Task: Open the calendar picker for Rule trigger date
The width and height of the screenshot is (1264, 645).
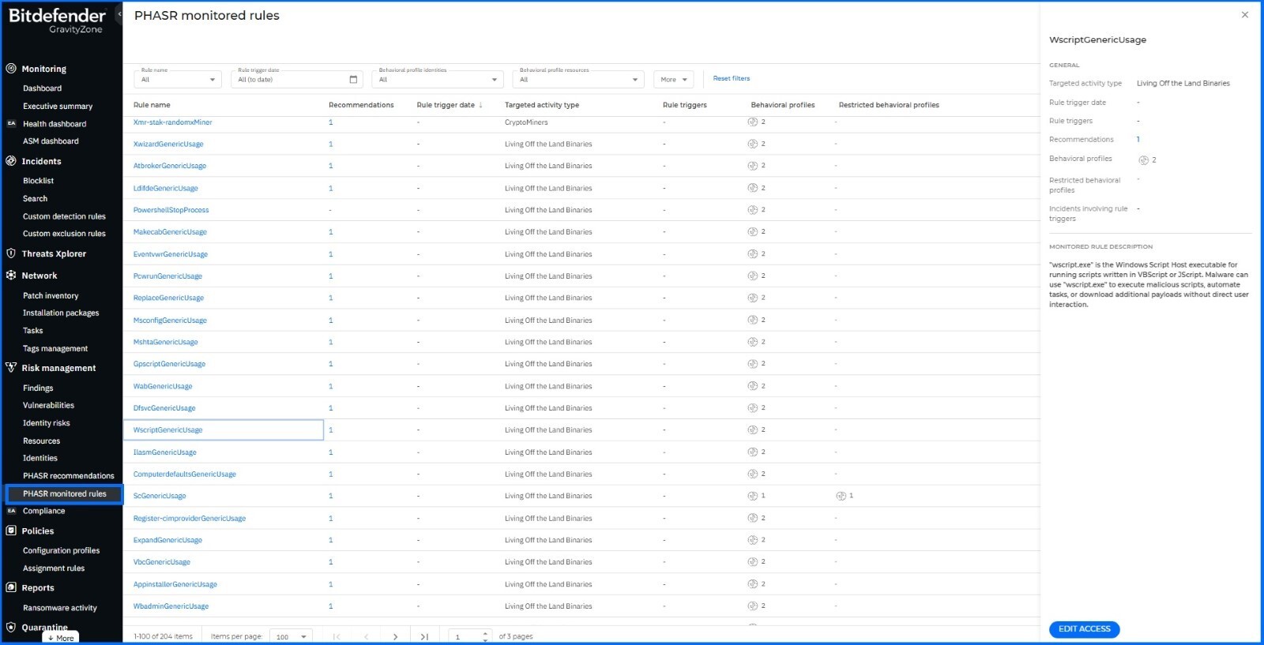Action: pos(353,80)
